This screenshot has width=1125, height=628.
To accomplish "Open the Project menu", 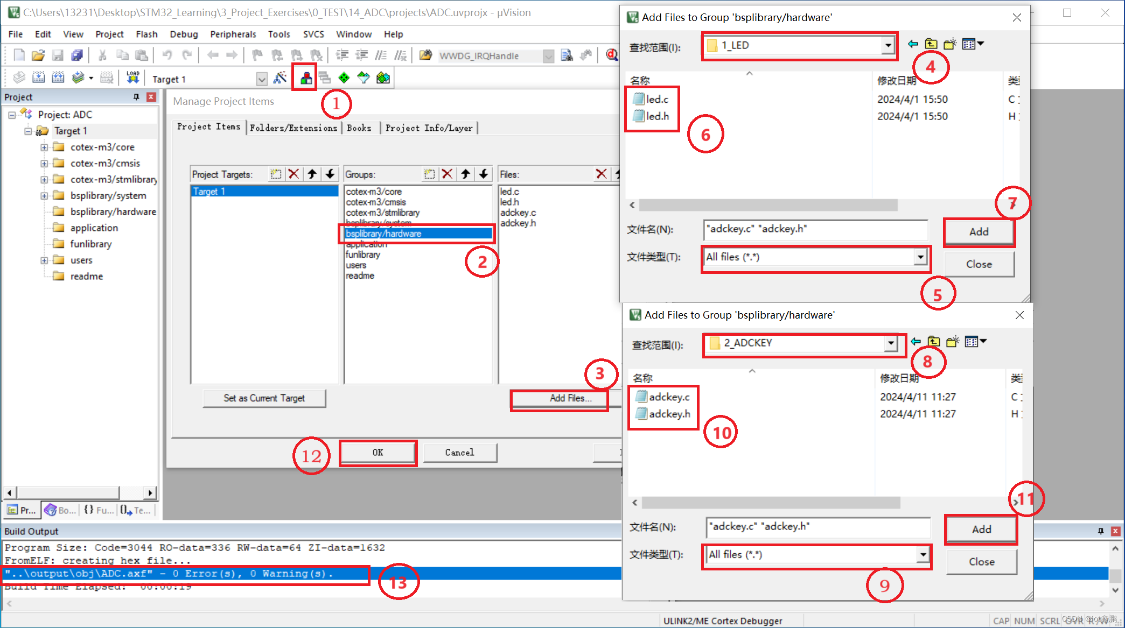I will point(109,34).
